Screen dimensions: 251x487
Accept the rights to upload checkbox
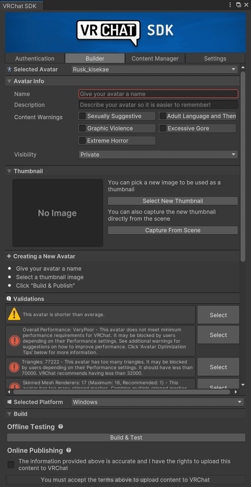[11, 465]
